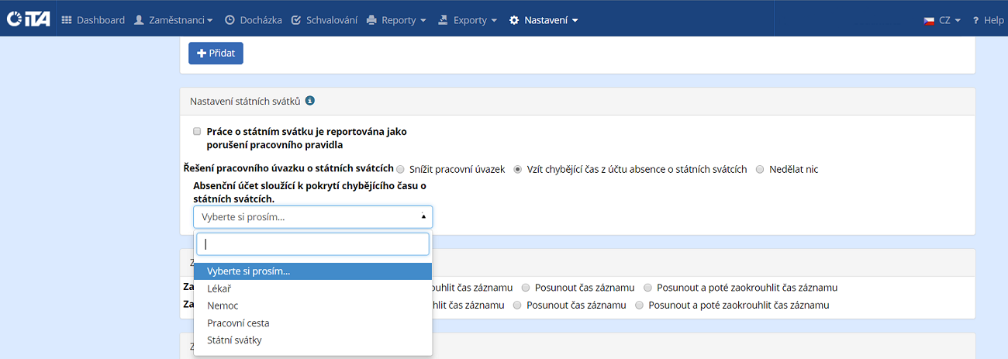Open the Dashboard grid icon link
This screenshot has height=359, width=1008.
coord(67,20)
